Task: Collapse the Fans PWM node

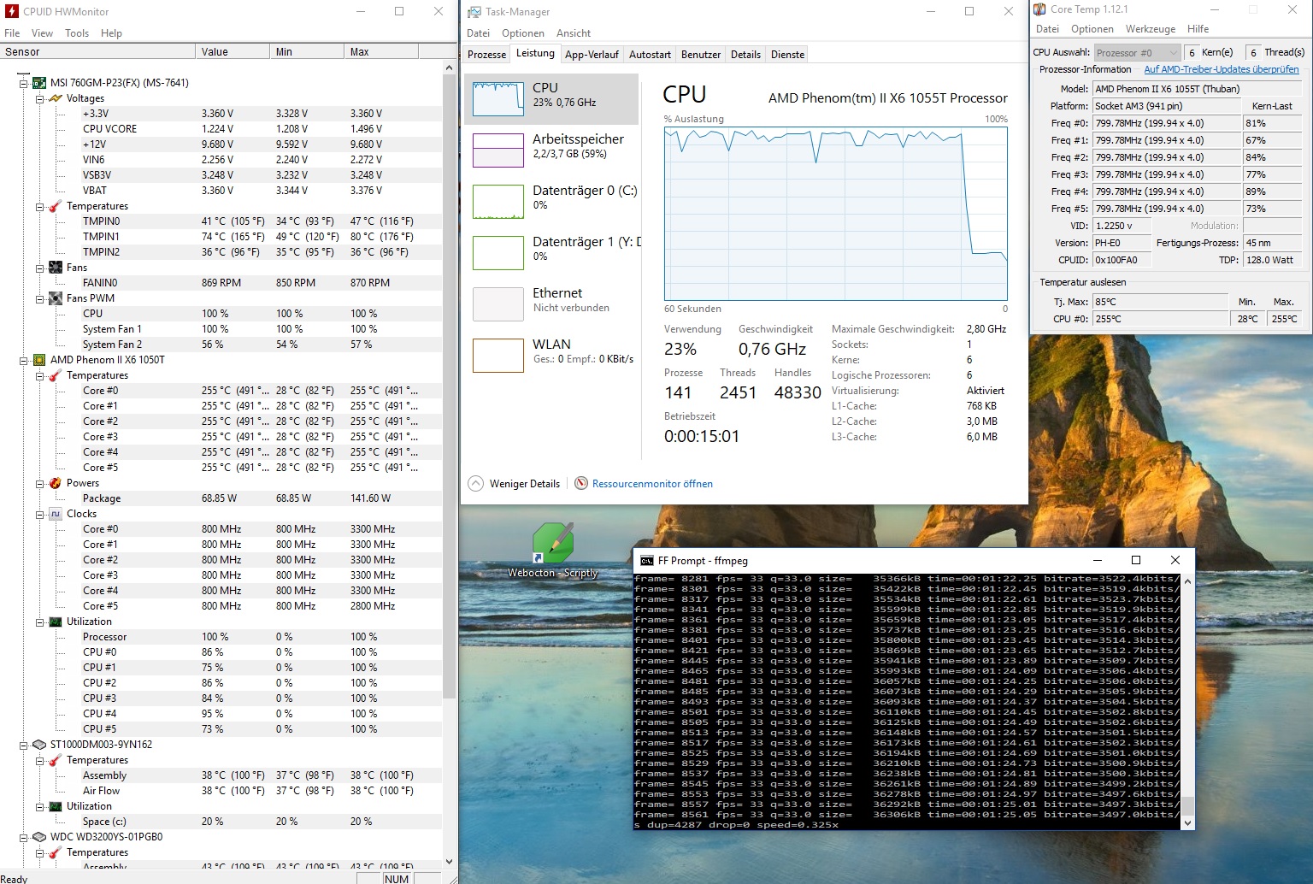Action: (40, 298)
